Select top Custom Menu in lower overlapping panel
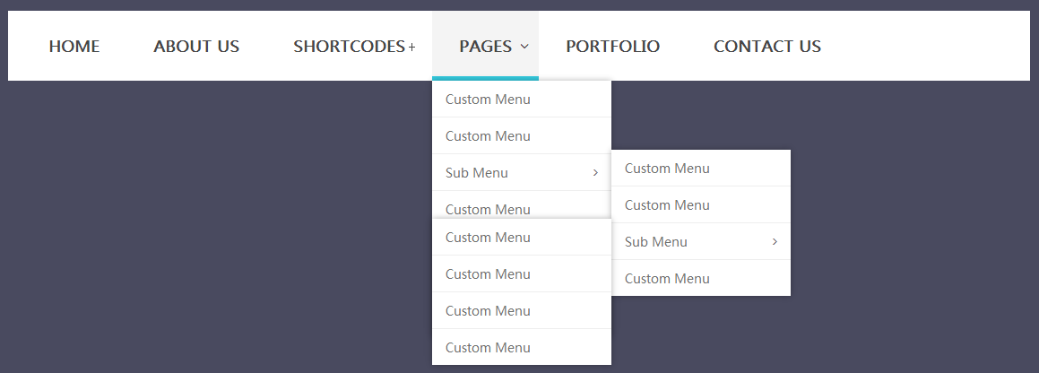 (x=488, y=238)
